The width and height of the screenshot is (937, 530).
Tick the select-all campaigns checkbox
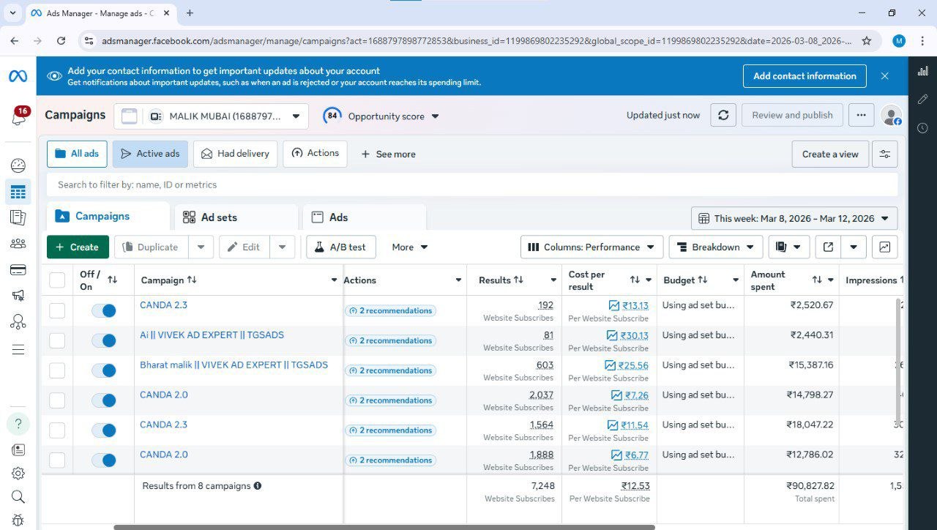pyautogui.click(x=57, y=280)
